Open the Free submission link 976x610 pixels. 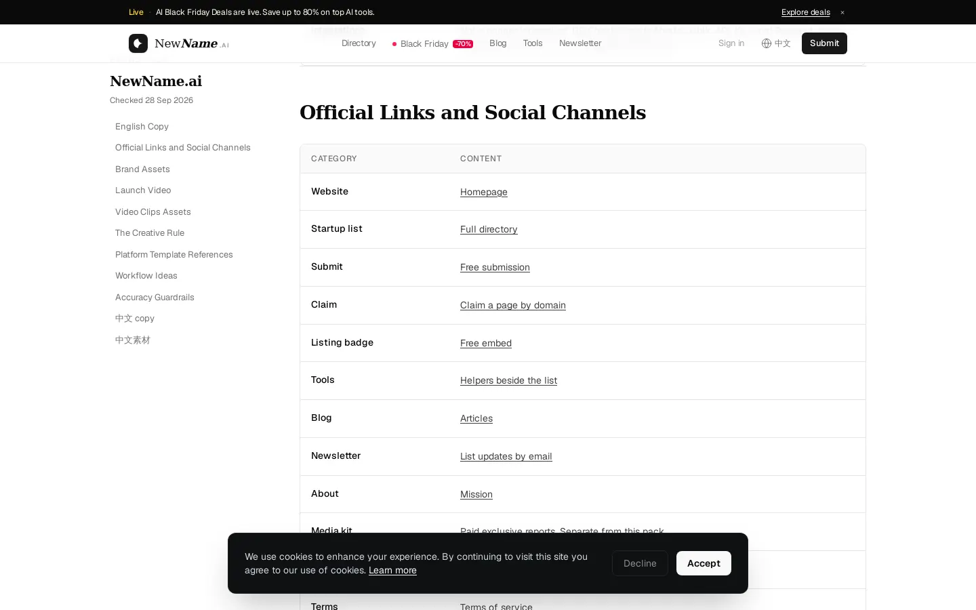point(495,268)
